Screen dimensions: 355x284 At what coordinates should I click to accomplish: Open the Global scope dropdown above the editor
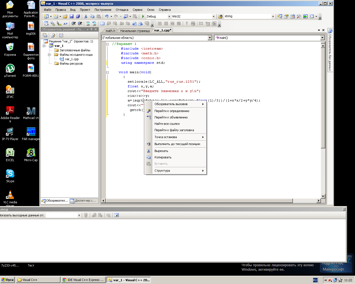(210, 38)
